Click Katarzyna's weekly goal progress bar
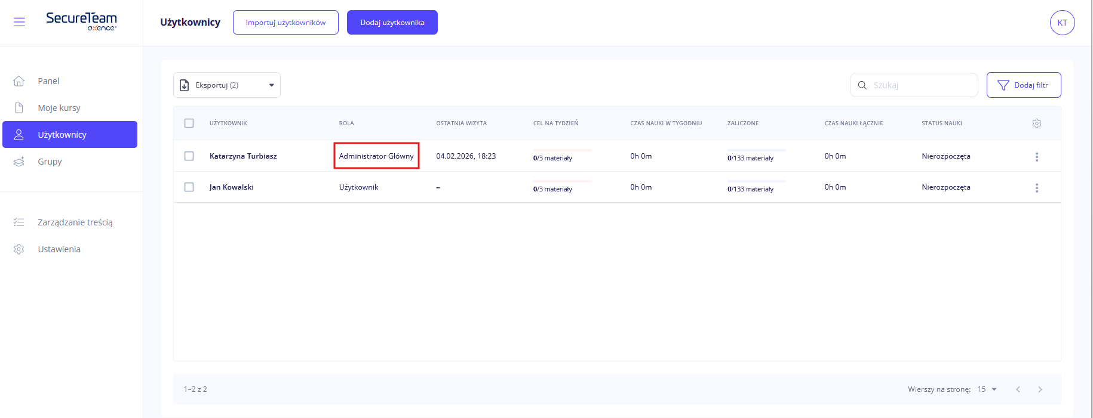This screenshot has height=418, width=1093. click(x=562, y=150)
